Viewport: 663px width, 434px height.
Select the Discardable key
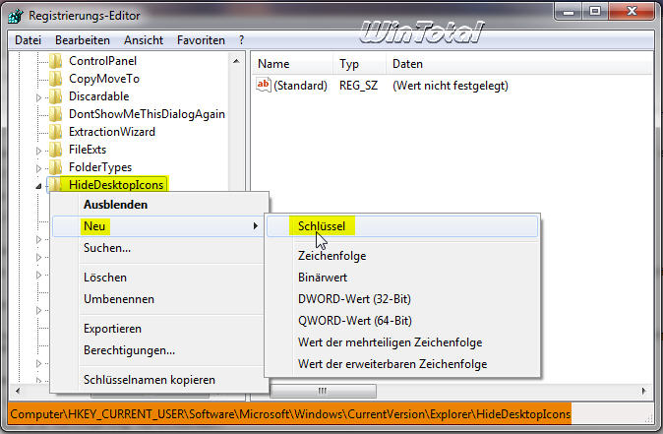click(x=99, y=96)
